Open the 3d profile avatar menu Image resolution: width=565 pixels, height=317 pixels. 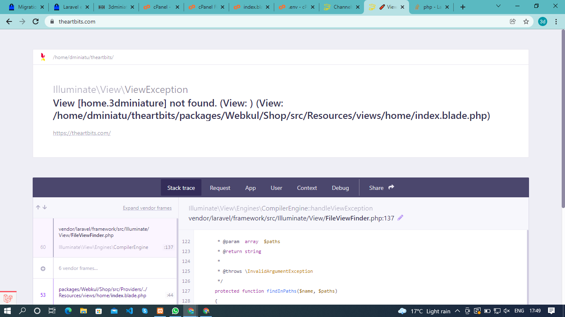click(x=543, y=21)
